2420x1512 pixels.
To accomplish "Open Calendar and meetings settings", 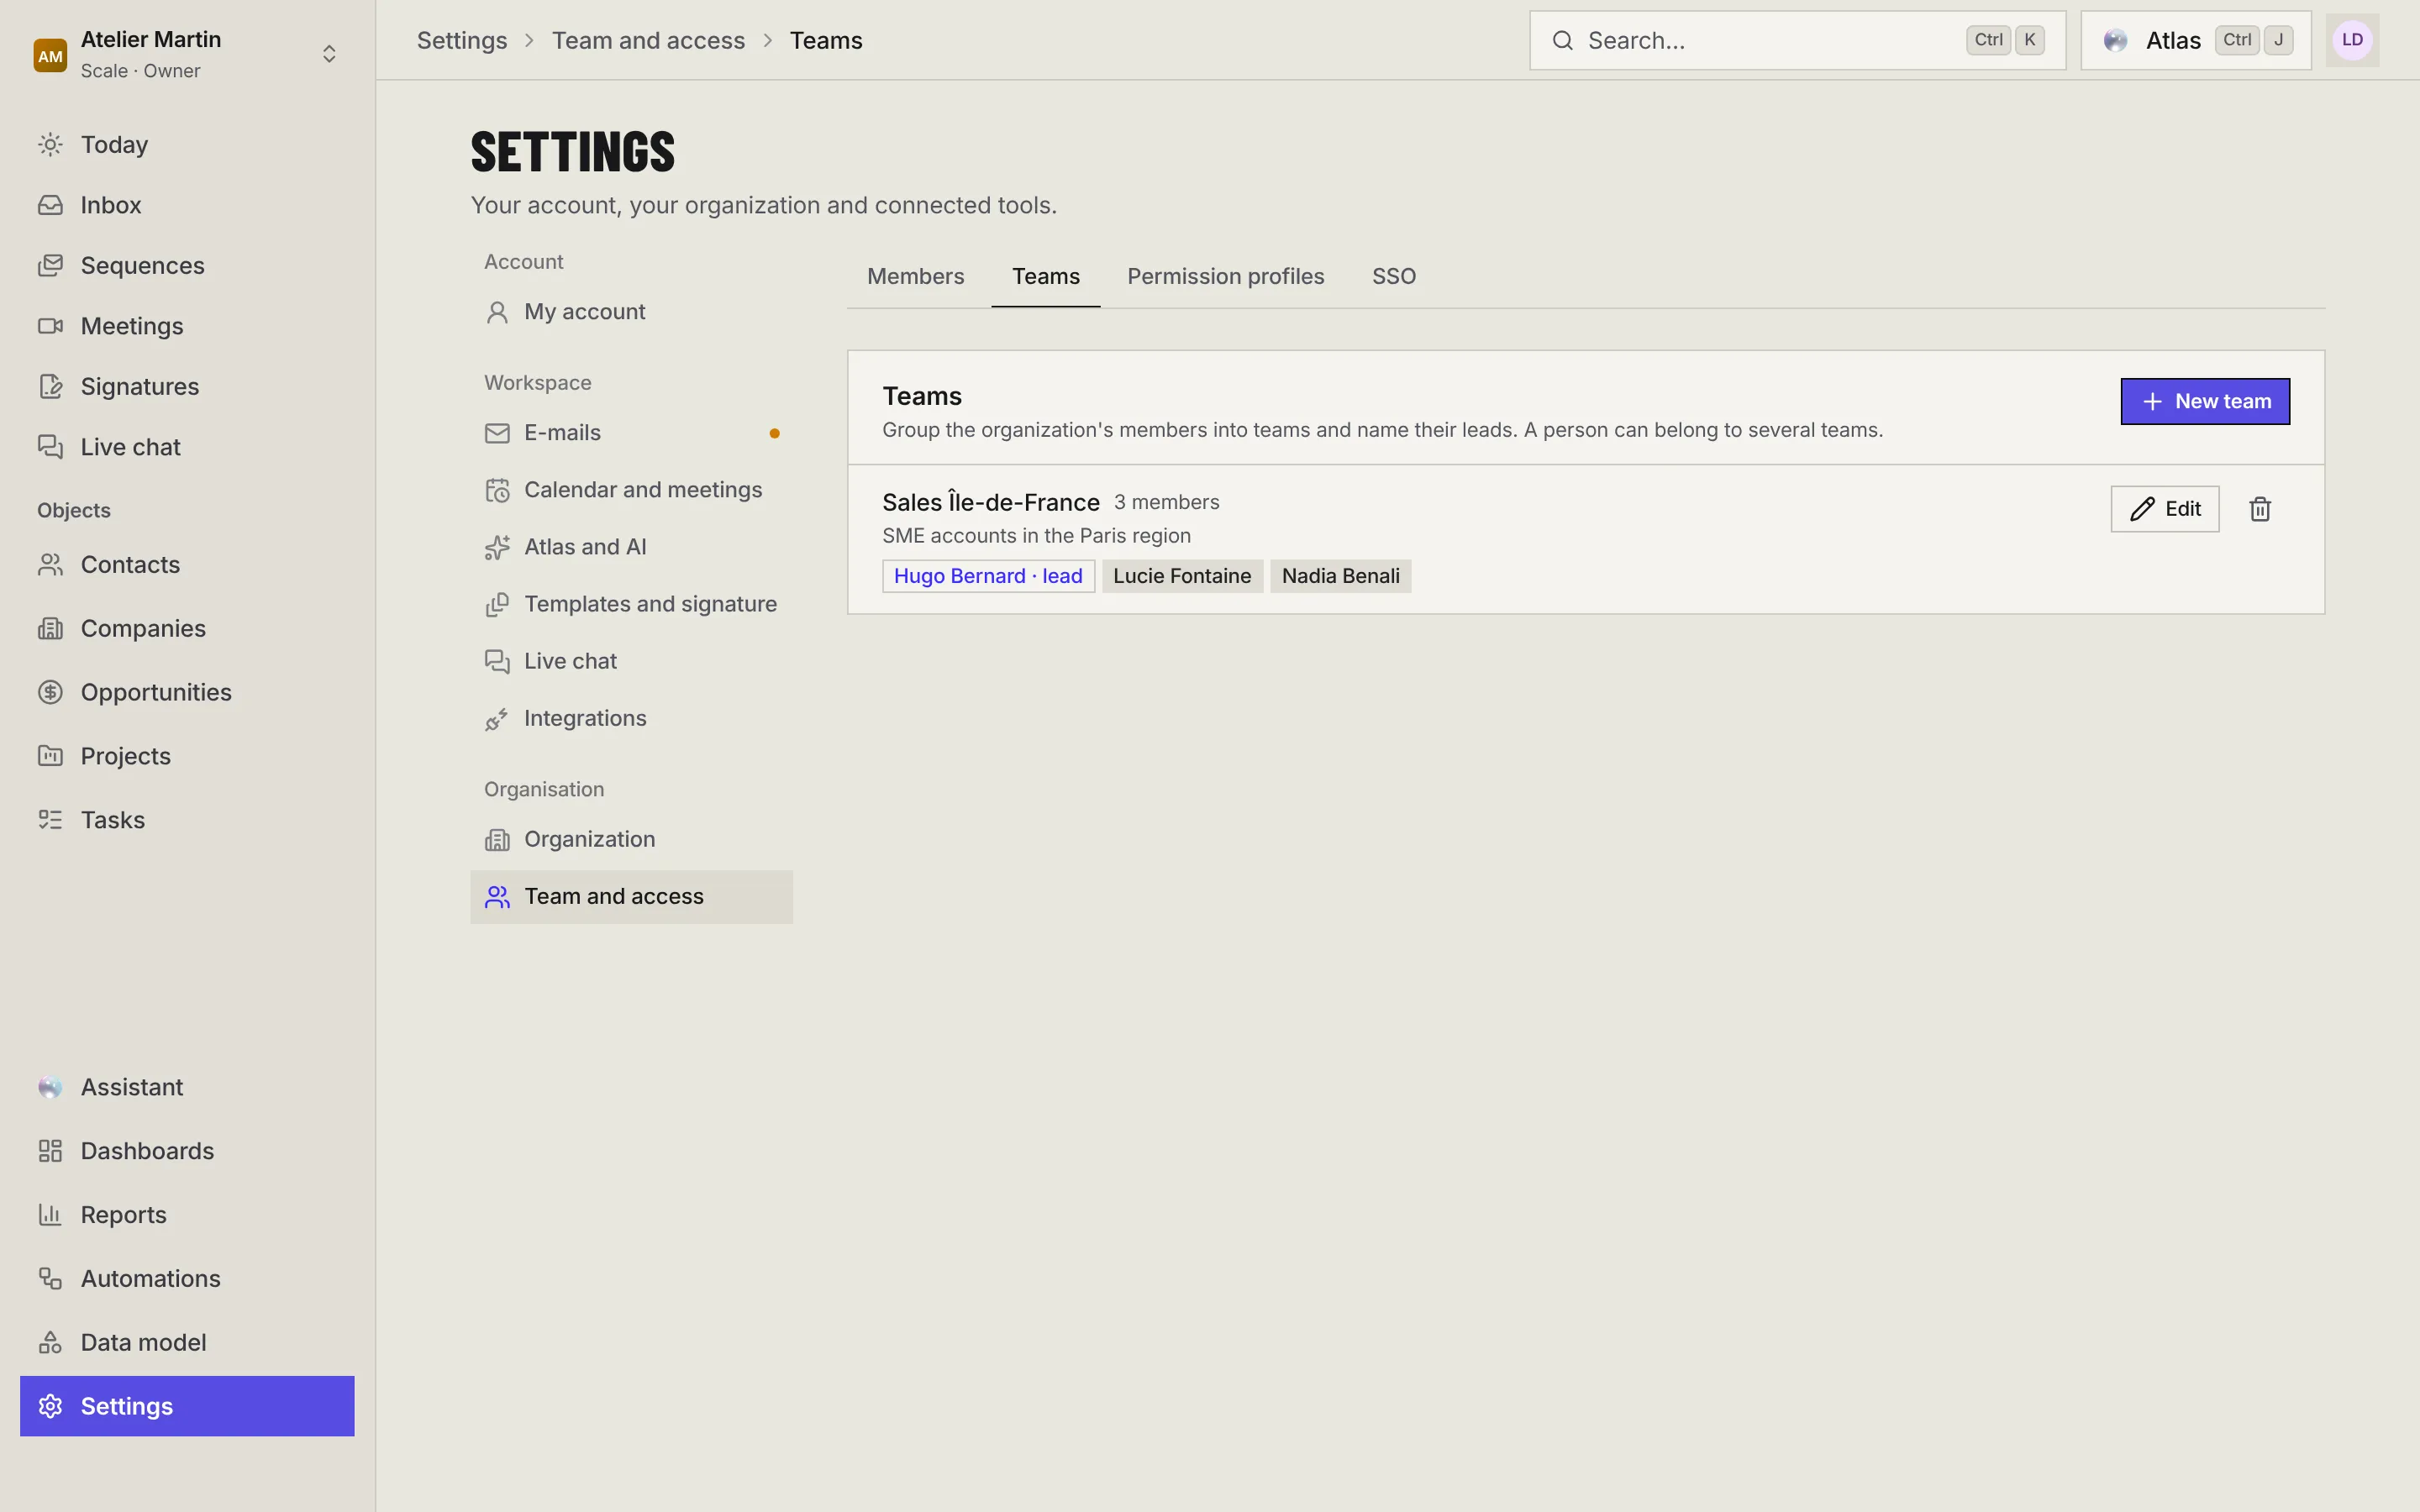I will coord(631,490).
